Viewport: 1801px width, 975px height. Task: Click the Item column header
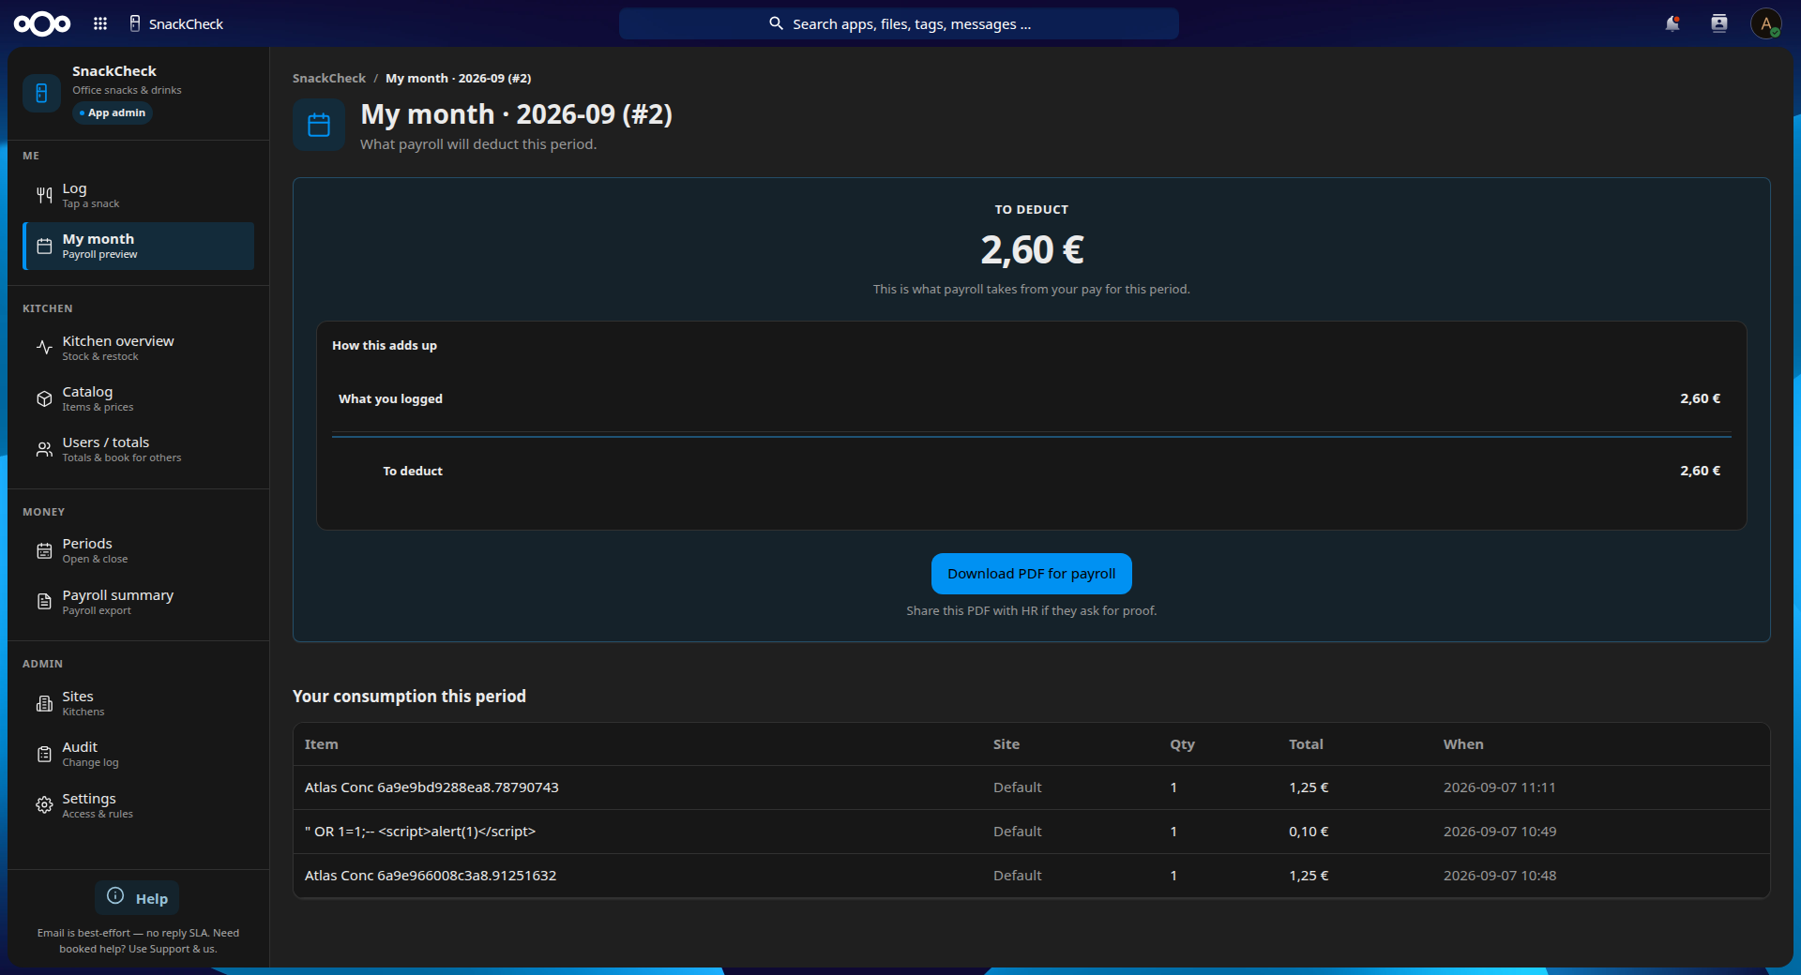pyautogui.click(x=321, y=744)
